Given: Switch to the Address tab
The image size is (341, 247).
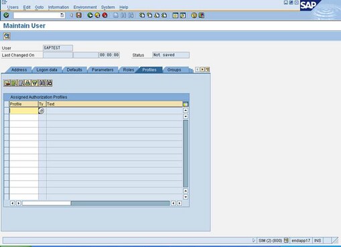Looking at the screenshot, I should (19, 70).
